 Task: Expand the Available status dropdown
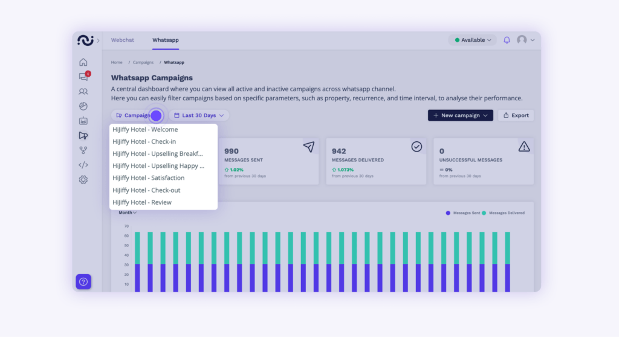point(473,40)
